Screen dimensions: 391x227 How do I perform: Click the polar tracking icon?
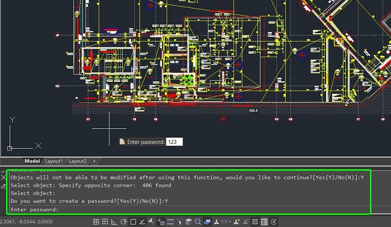click(124, 222)
